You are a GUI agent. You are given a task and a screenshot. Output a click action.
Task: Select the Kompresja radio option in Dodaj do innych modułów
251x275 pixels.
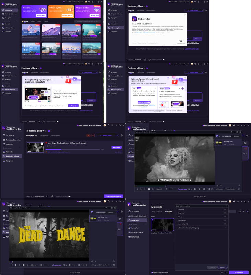[x=225, y=213]
